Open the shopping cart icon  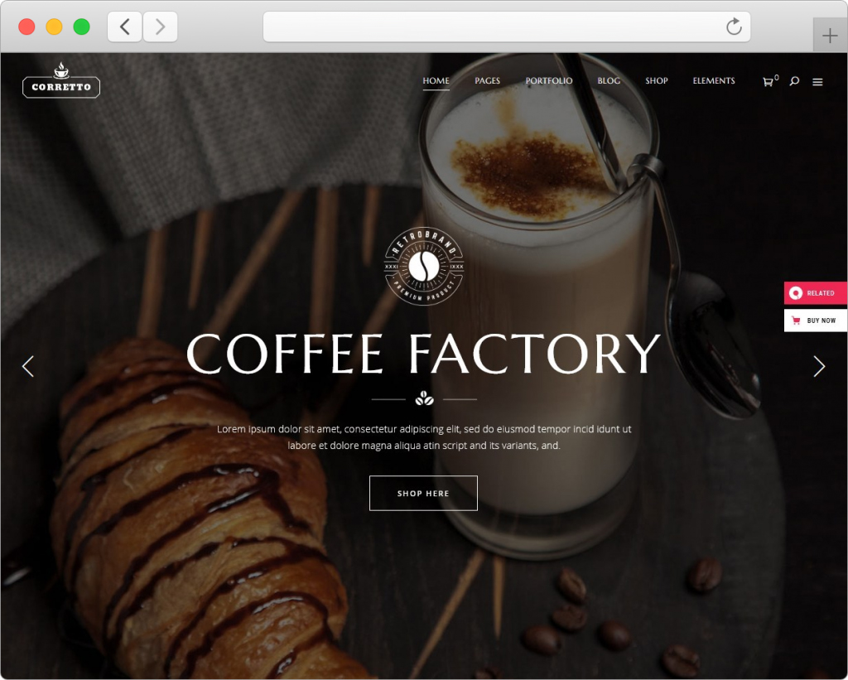[768, 82]
